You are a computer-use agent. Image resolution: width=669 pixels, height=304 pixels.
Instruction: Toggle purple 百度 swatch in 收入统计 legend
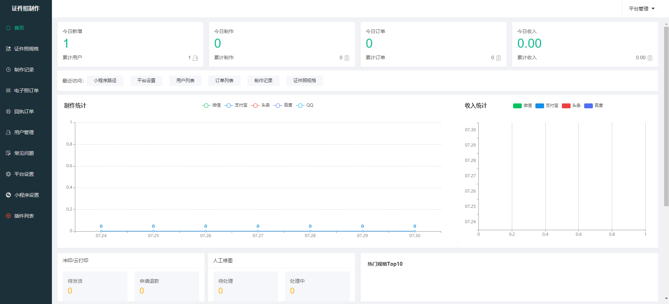click(588, 106)
